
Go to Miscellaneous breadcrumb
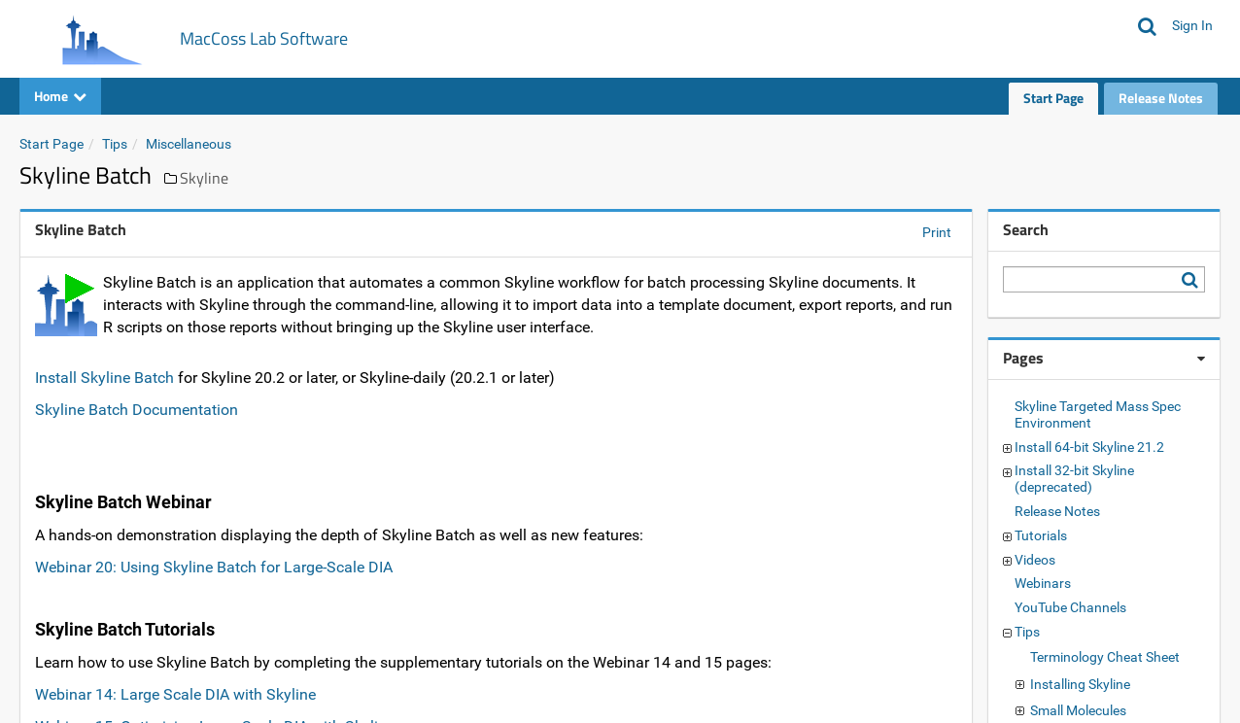coord(189,144)
